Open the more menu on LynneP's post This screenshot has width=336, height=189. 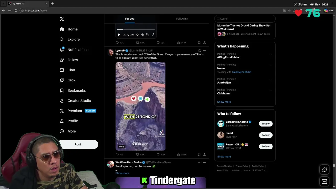(x=204, y=51)
